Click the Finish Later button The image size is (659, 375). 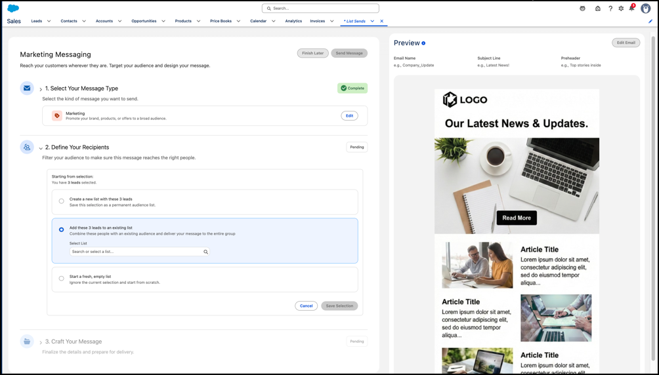click(x=312, y=53)
